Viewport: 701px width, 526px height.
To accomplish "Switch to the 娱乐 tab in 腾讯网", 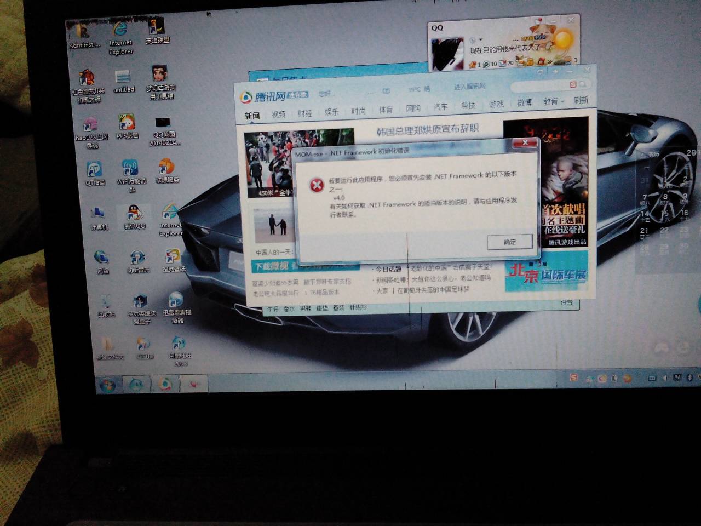I will [x=331, y=112].
